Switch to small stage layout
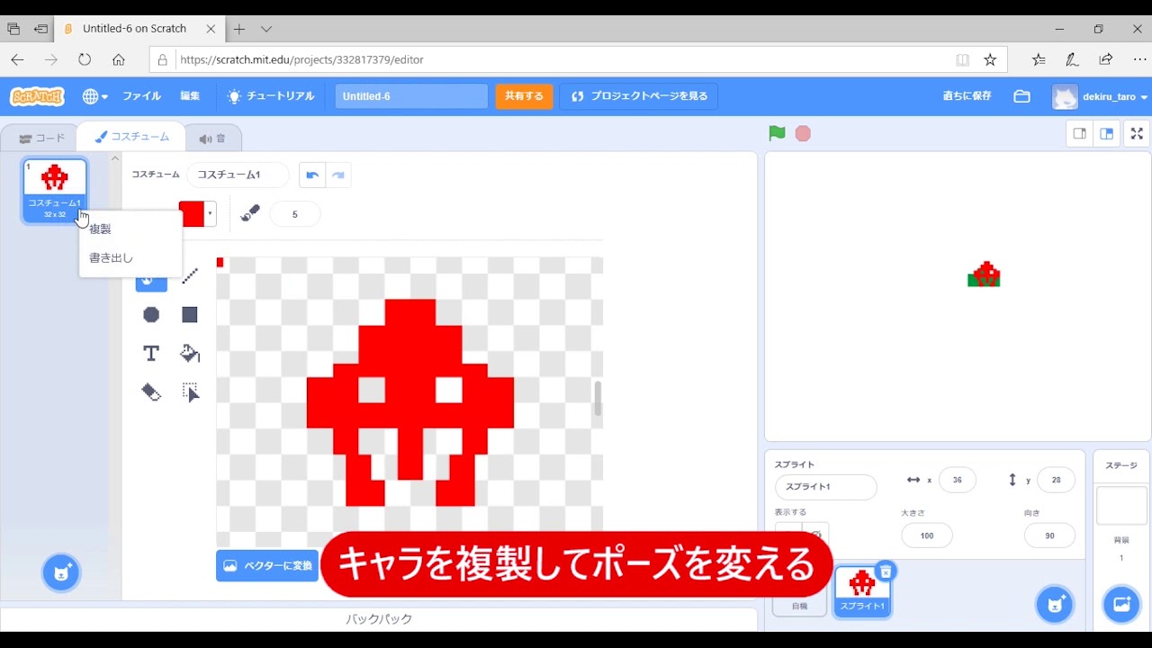Screen dimensions: 1152x648 1079,133
